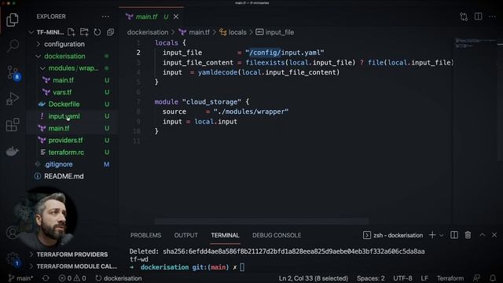Screen dimensions: 503x283
Task: Expand the configuration folder
Action: (x=64, y=44)
